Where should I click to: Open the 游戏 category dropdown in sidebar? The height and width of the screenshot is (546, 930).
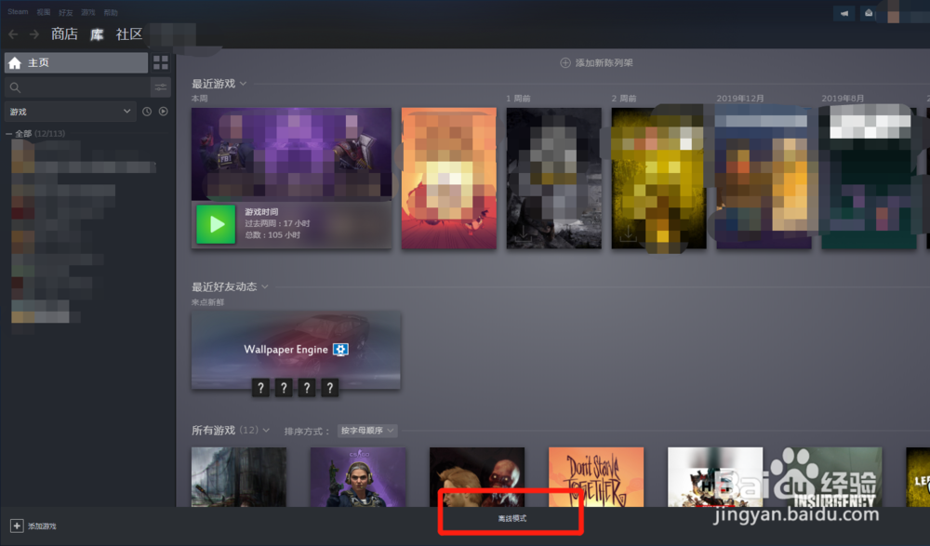coord(70,112)
